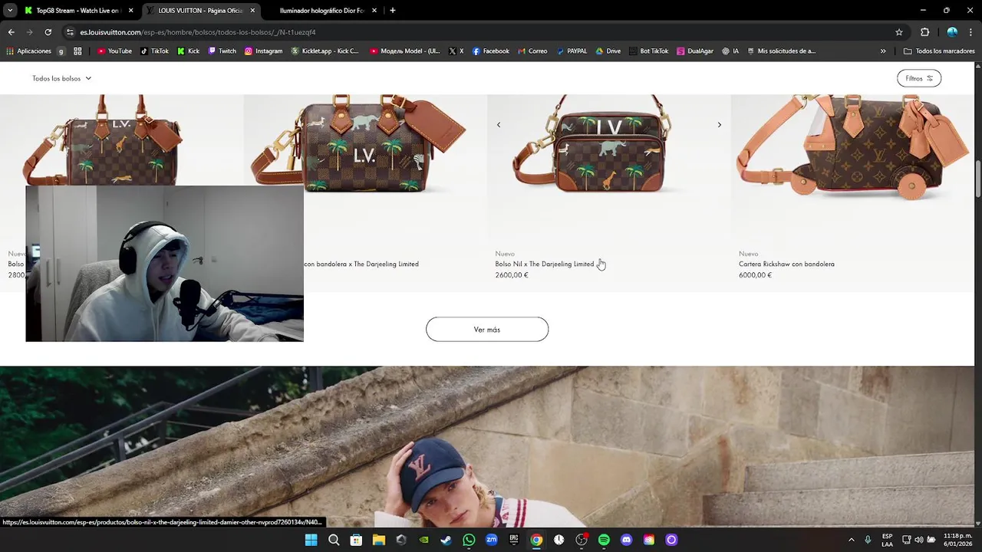
Task: Open Discord from the taskbar
Action: pos(626,540)
